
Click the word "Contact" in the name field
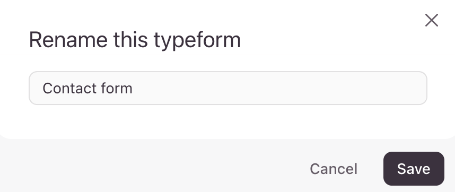coord(69,88)
